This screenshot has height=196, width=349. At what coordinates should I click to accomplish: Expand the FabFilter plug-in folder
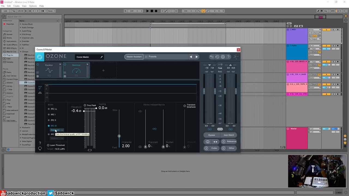coord(20,45)
